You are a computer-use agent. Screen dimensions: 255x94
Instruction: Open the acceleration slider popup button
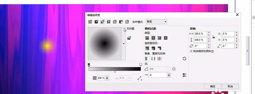click(x=169, y=75)
